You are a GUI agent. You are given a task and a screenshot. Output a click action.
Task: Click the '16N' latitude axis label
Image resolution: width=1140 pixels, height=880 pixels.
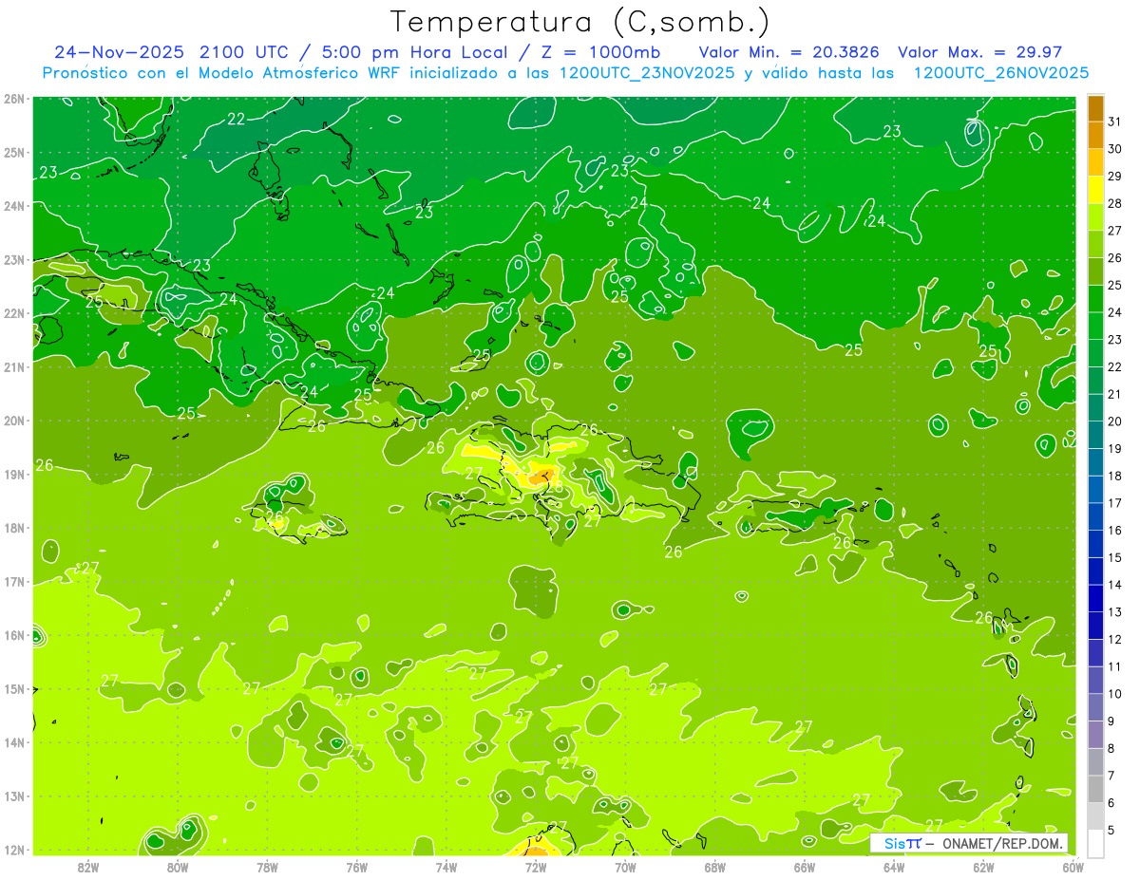(14, 635)
